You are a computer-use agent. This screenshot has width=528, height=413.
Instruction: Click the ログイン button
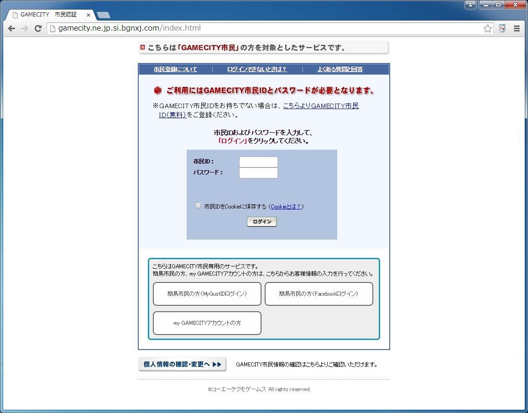(x=261, y=222)
